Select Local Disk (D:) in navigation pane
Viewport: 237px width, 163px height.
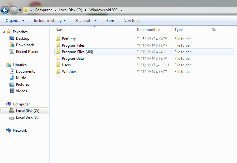click(x=28, y=117)
